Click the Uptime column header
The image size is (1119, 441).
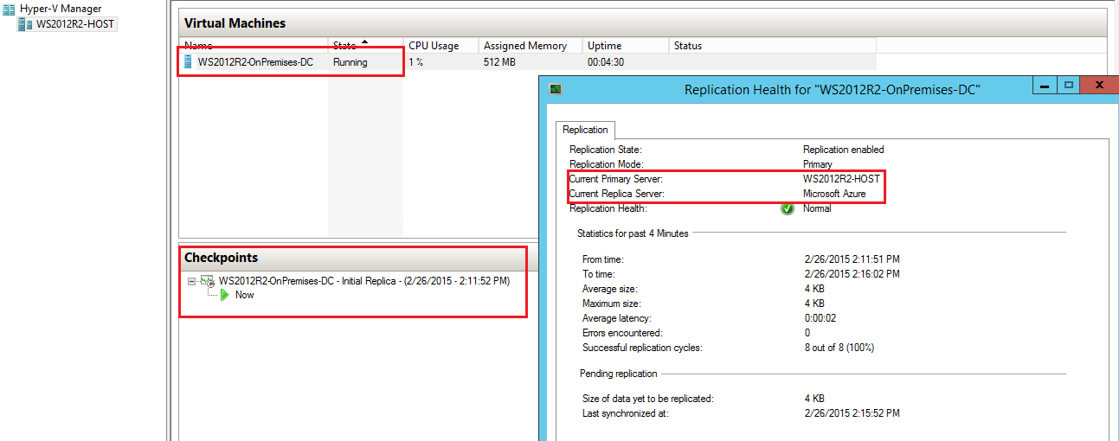point(604,46)
